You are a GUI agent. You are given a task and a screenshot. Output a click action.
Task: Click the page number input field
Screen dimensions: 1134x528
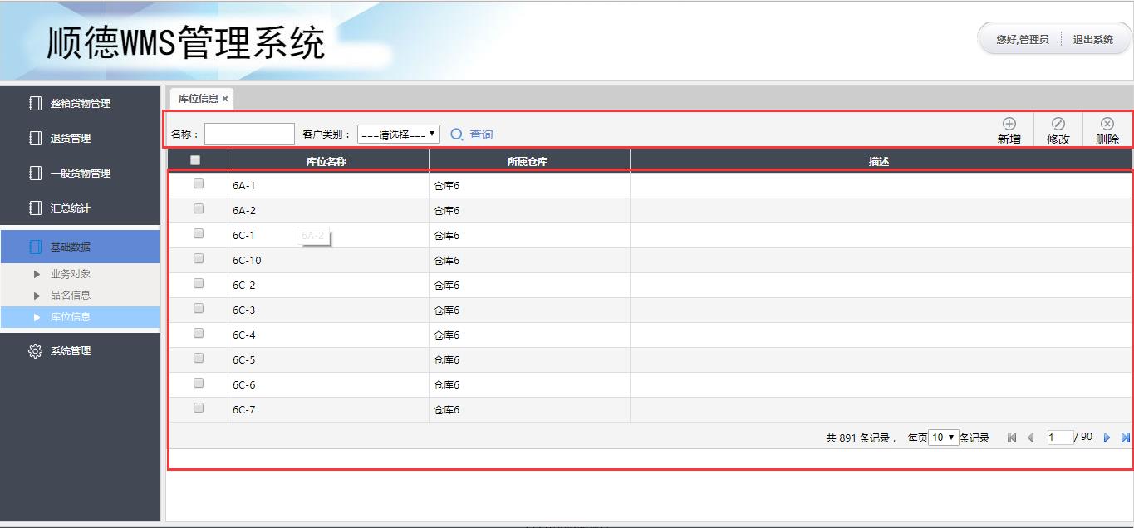pos(1060,438)
